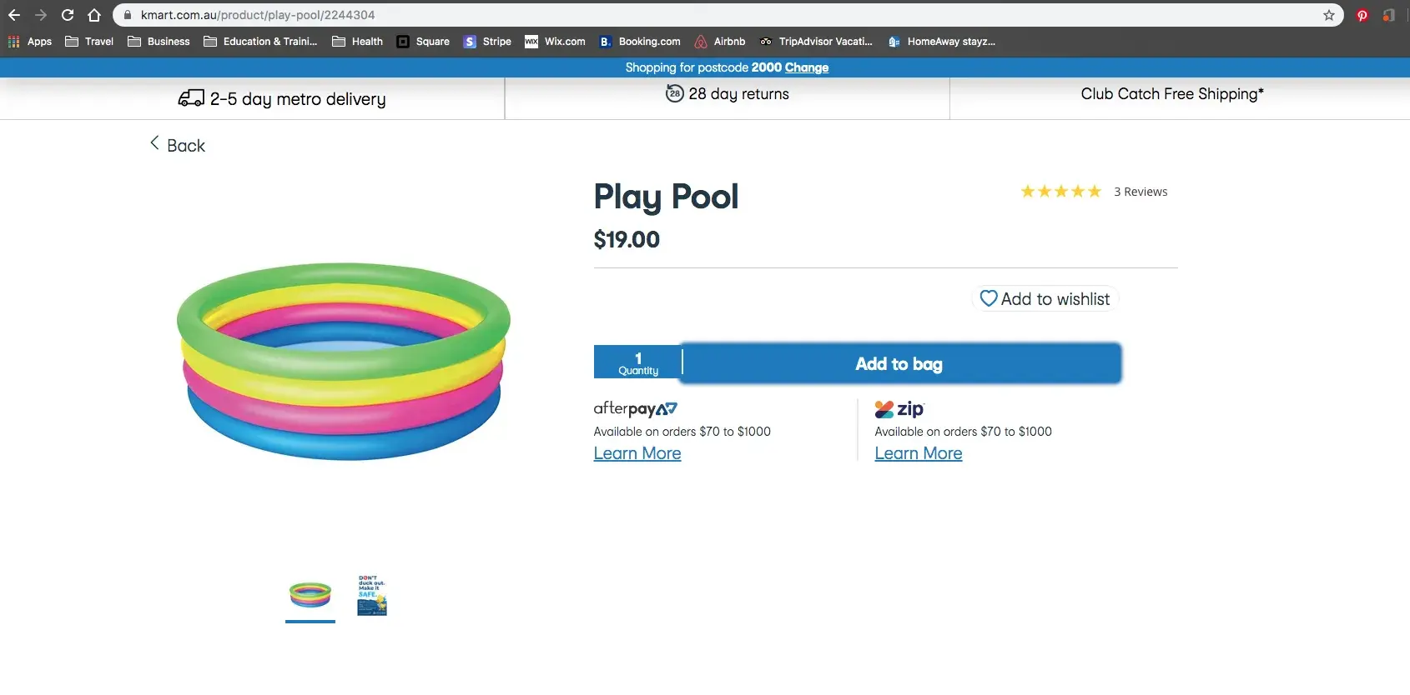1410x695 pixels.
Task: Click the Pinterest extension icon
Action: point(1362,15)
